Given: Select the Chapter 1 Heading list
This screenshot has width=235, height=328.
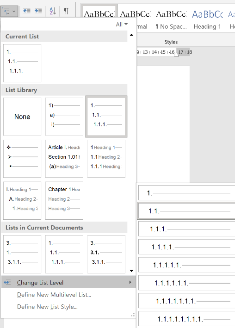Looking at the screenshot, I should 64,201.
